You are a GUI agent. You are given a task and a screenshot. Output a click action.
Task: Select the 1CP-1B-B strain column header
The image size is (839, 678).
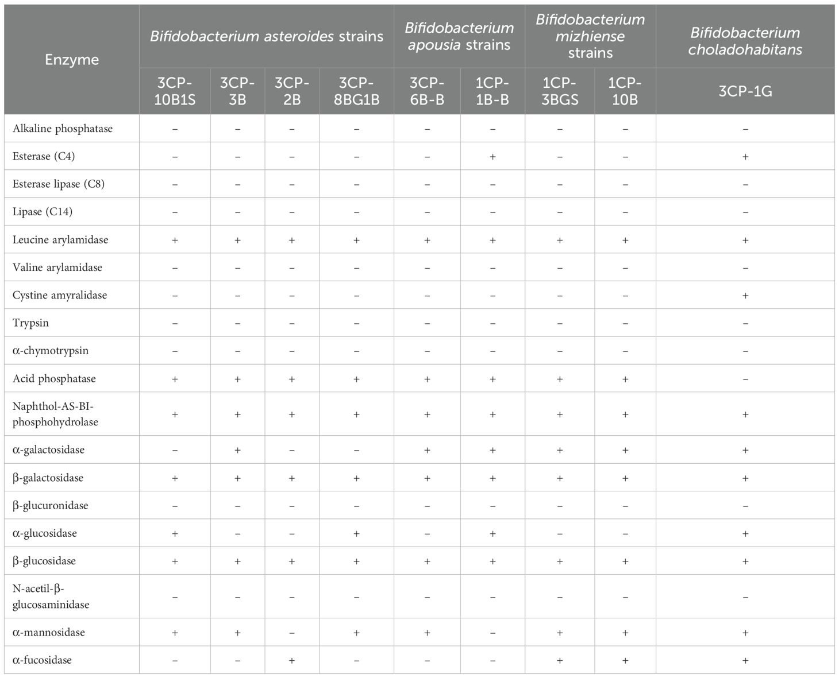492,91
